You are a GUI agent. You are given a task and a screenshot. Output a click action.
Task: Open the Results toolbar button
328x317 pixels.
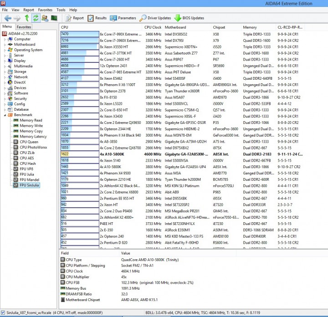(97, 18)
